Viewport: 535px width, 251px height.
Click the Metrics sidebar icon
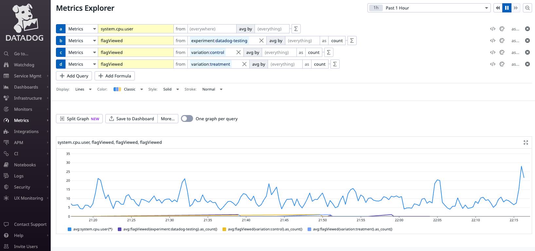(6, 120)
